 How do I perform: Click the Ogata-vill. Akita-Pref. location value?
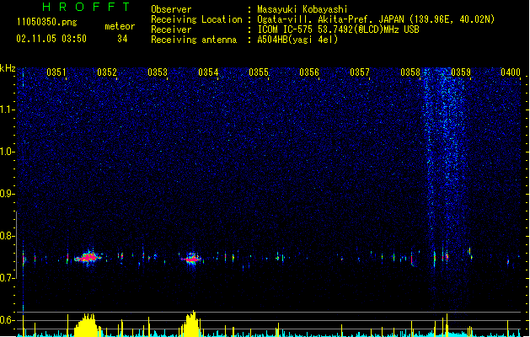(x=376, y=19)
